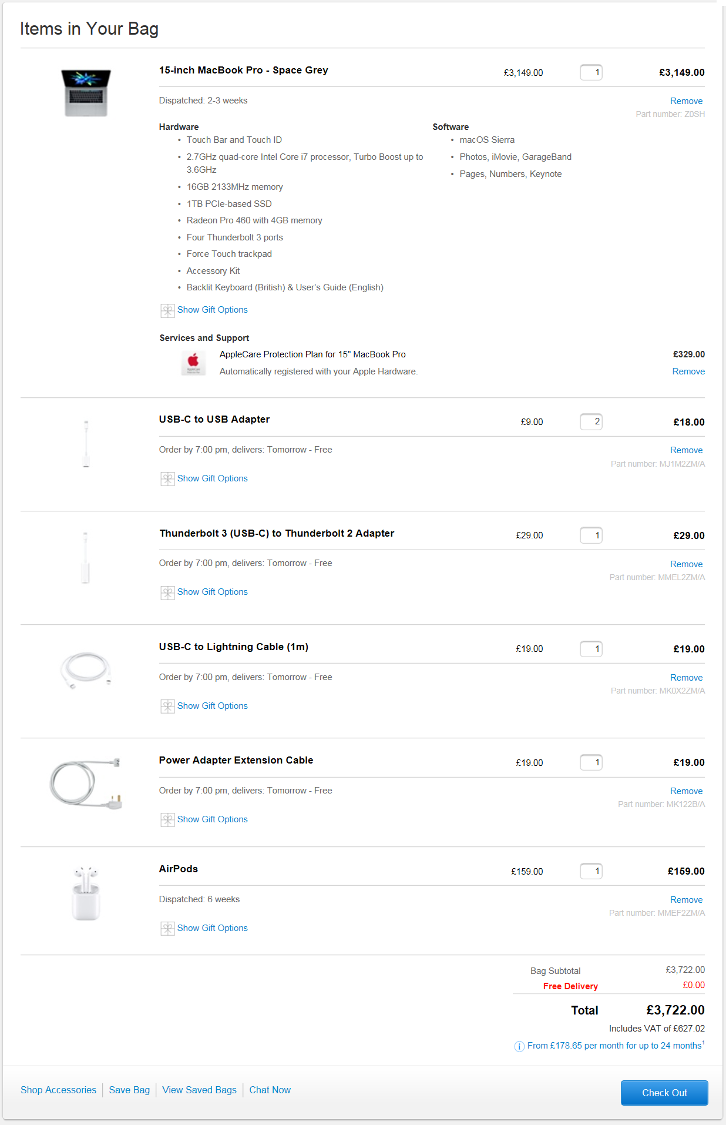
Task: Open View Saved Bags in bottom bar
Action: tap(199, 1090)
